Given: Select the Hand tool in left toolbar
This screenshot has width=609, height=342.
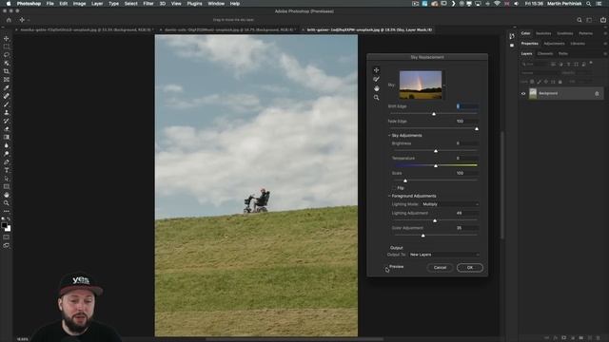Looking at the screenshot, I should point(7,195).
